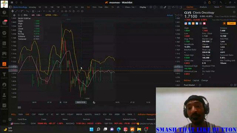Open Windows Start menu
Screen dimensions: 237x133
coord(91,129)
